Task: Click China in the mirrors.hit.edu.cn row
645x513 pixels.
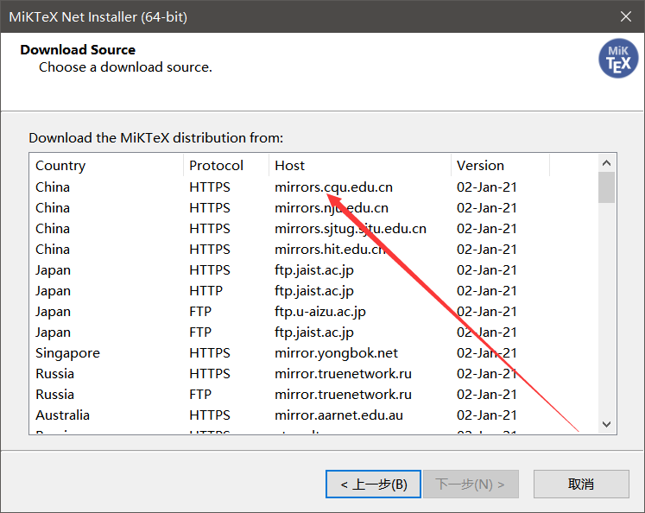Action: pyautogui.click(x=53, y=250)
